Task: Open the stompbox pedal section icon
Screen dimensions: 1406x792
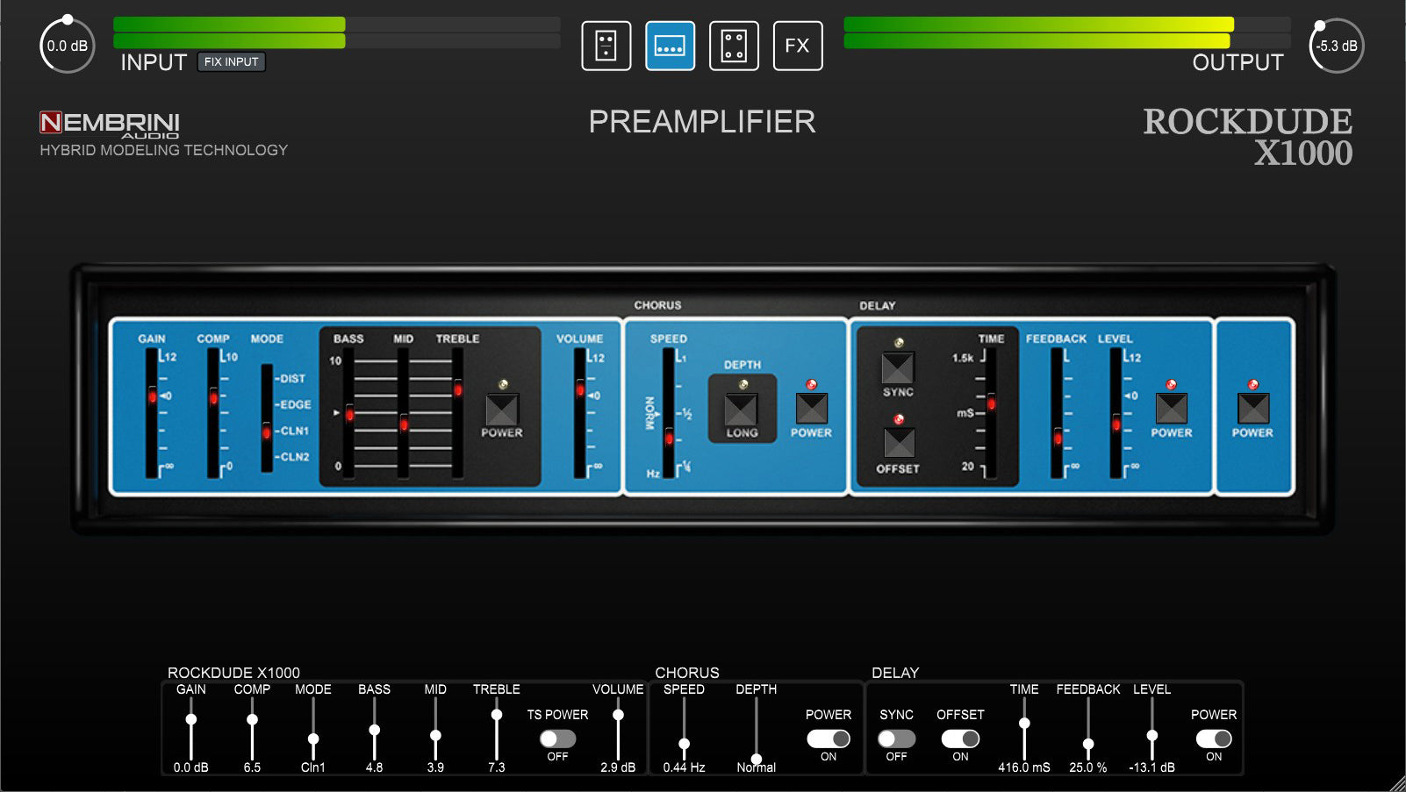Action: [x=606, y=46]
